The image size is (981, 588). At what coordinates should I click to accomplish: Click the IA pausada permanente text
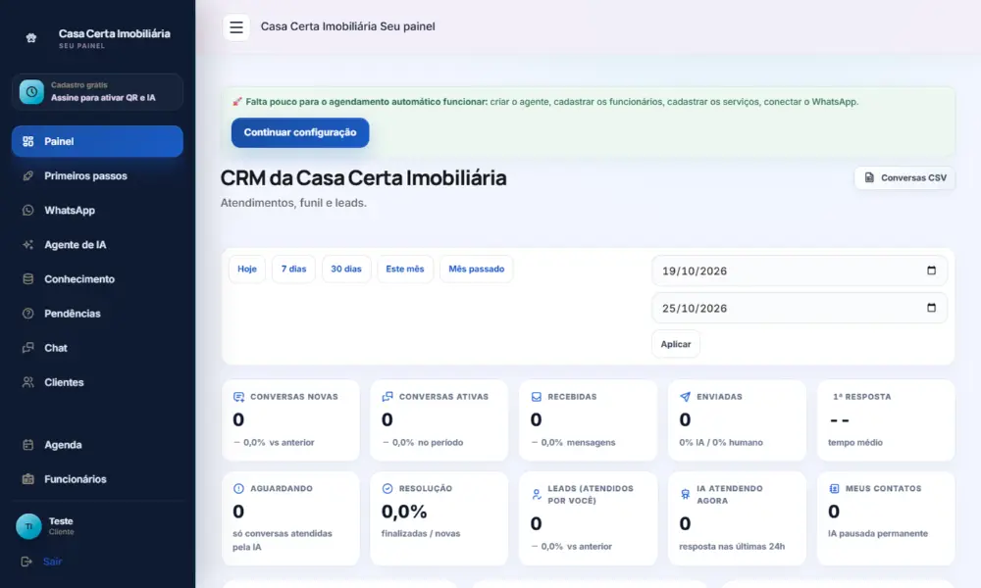(x=878, y=534)
